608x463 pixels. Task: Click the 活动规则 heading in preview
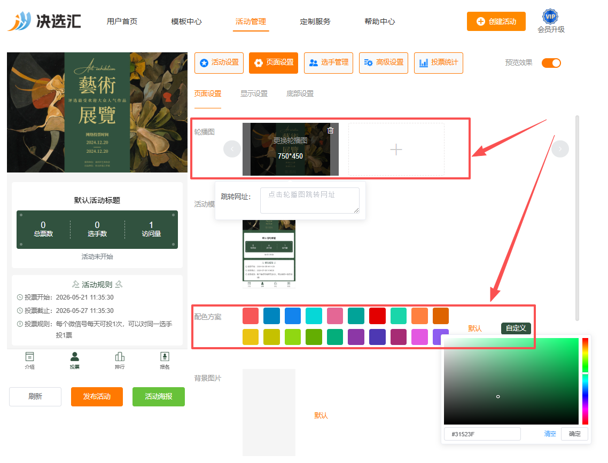[97, 285]
